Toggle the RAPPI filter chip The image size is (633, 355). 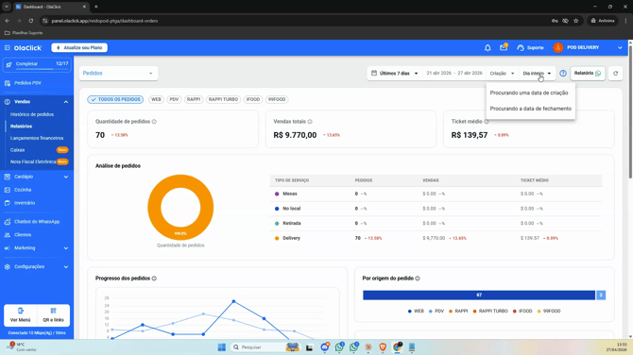click(x=194, y=99)
